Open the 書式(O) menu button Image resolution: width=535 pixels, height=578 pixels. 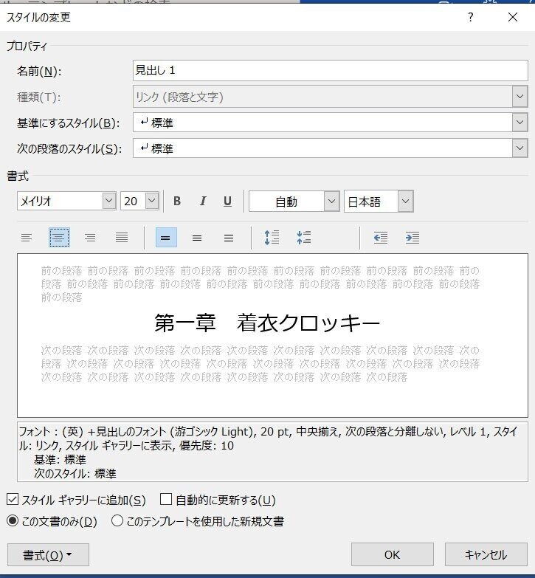point(48,555)
